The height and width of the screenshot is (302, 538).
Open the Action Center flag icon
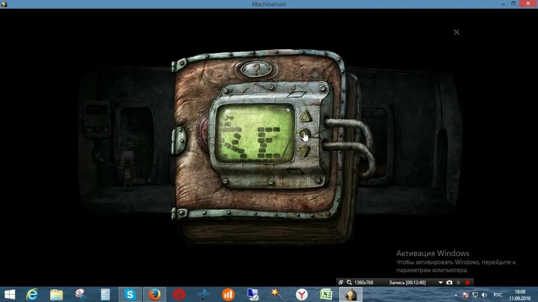click(x=466, y=295)
